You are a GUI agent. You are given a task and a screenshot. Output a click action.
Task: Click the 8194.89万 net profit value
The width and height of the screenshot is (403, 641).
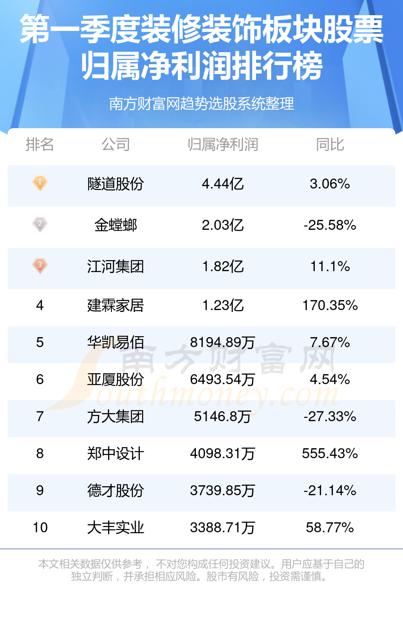click(222, 342)
